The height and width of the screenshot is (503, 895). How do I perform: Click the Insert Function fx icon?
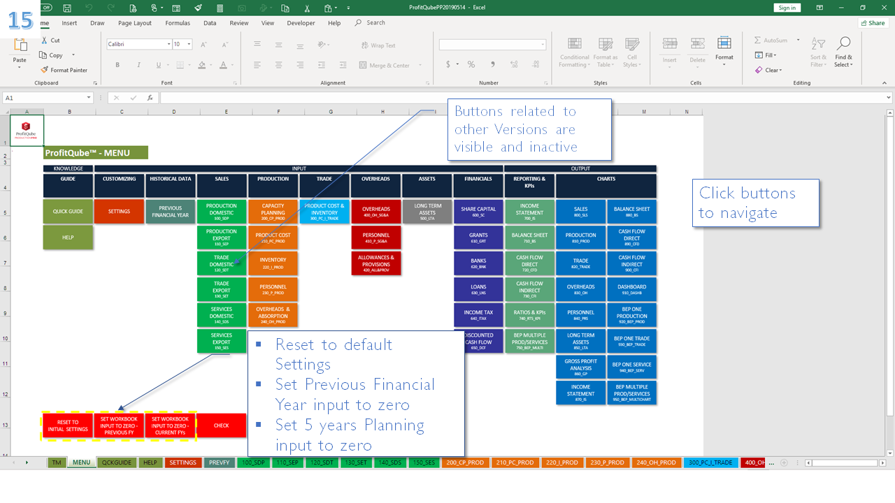point(150,98)
